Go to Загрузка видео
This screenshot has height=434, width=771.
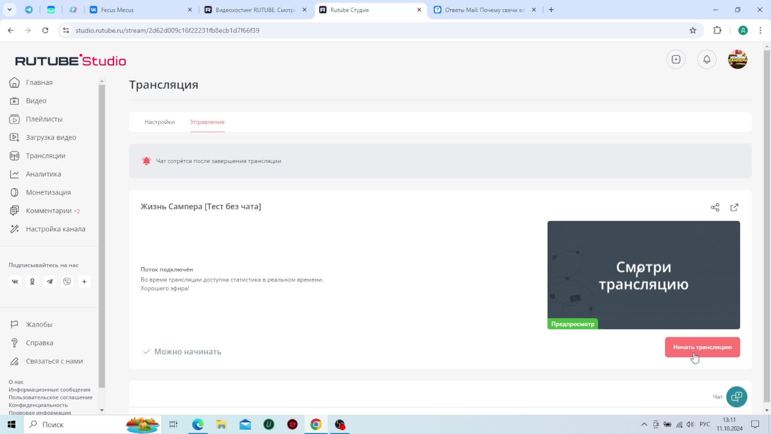(43, 137)
